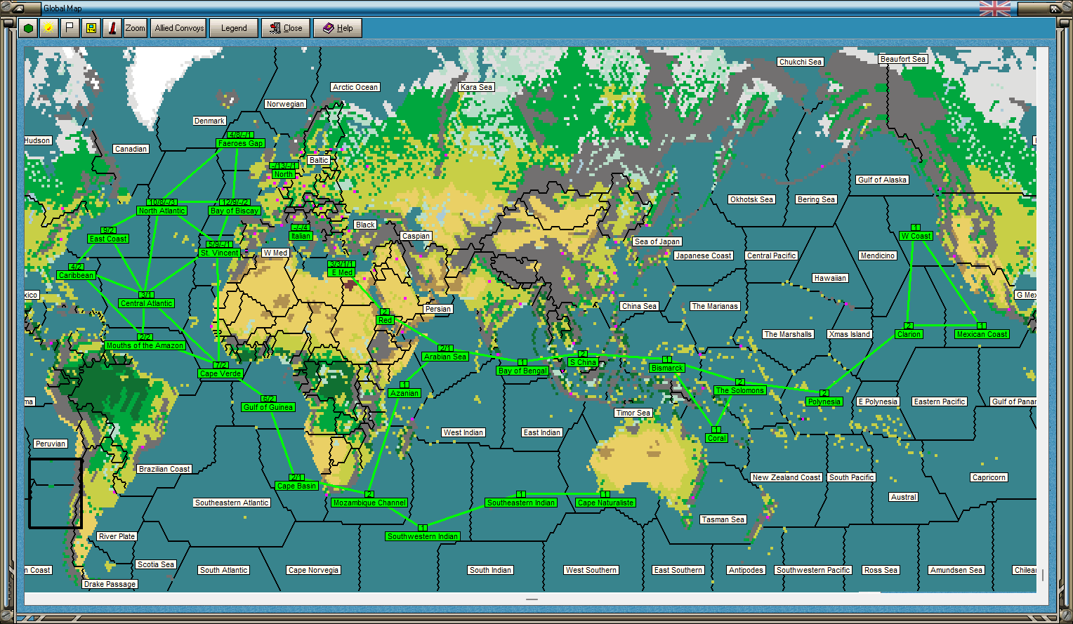Click the Bismarck sea zone label
The width and height of the screenshot is (1073, 624).
[x=667, y=368]
